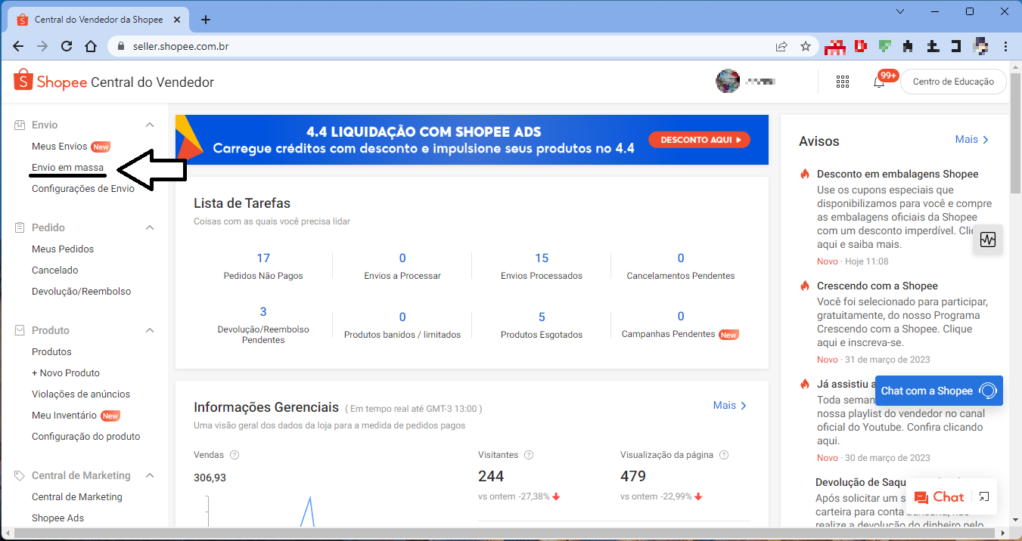Open Crescendo com a Shopee notice

click(x=877, y=286)
